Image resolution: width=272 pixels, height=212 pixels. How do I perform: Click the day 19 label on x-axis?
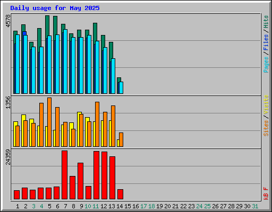[x=159, y=206]
